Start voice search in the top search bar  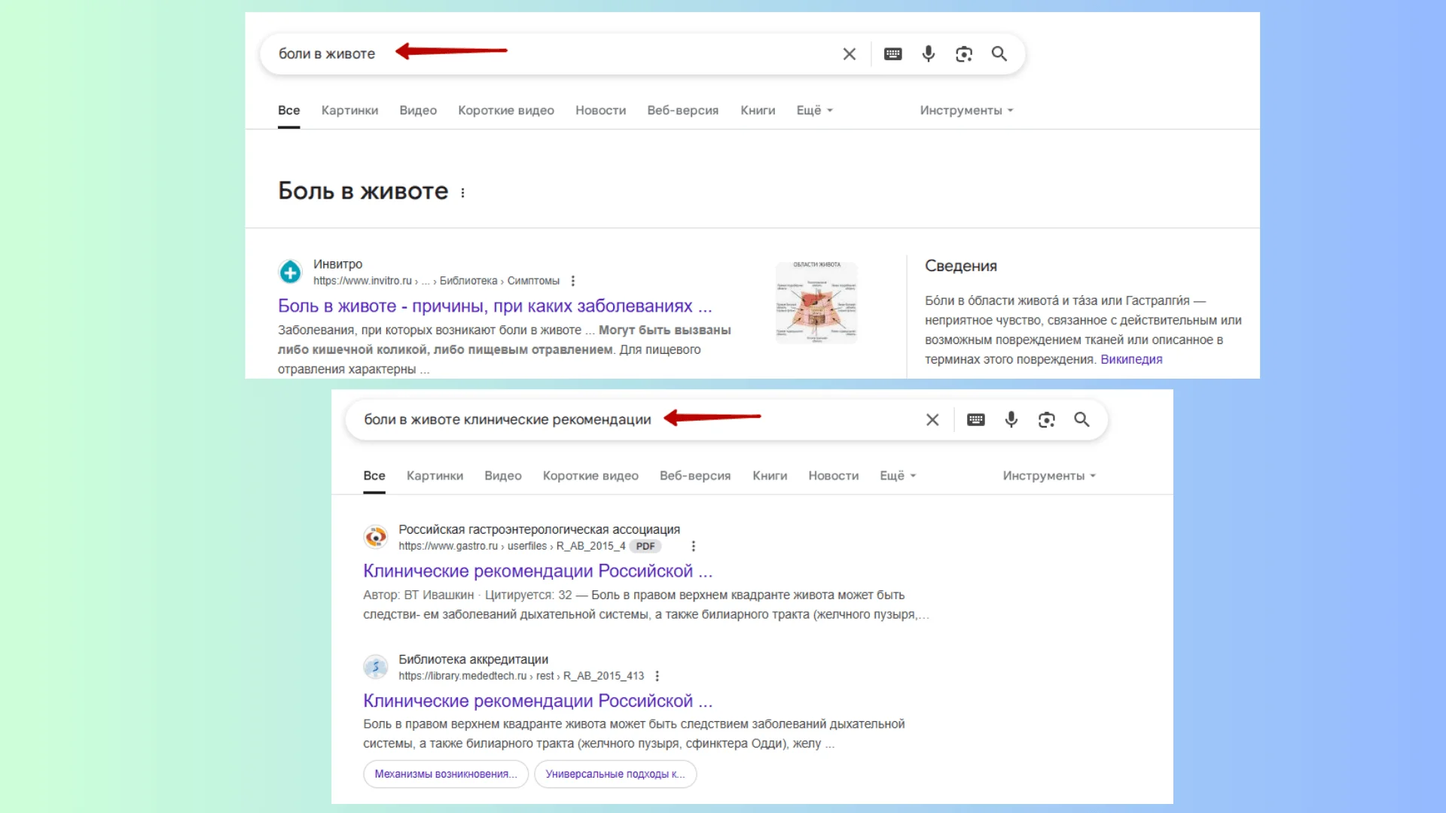928,54
